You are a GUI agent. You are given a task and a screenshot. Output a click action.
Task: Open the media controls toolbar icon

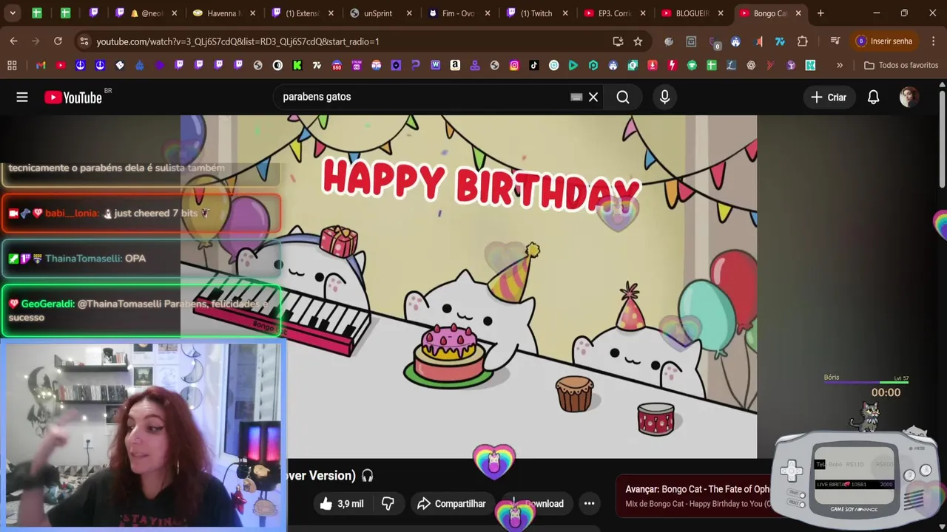pos(835,41)
